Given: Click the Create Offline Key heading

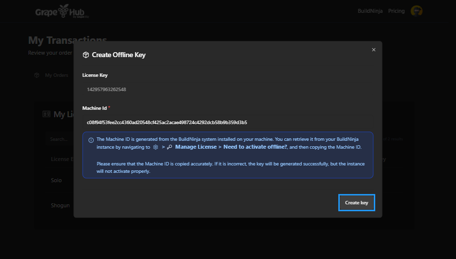Looking at the screenshot, I should [119, 55].
